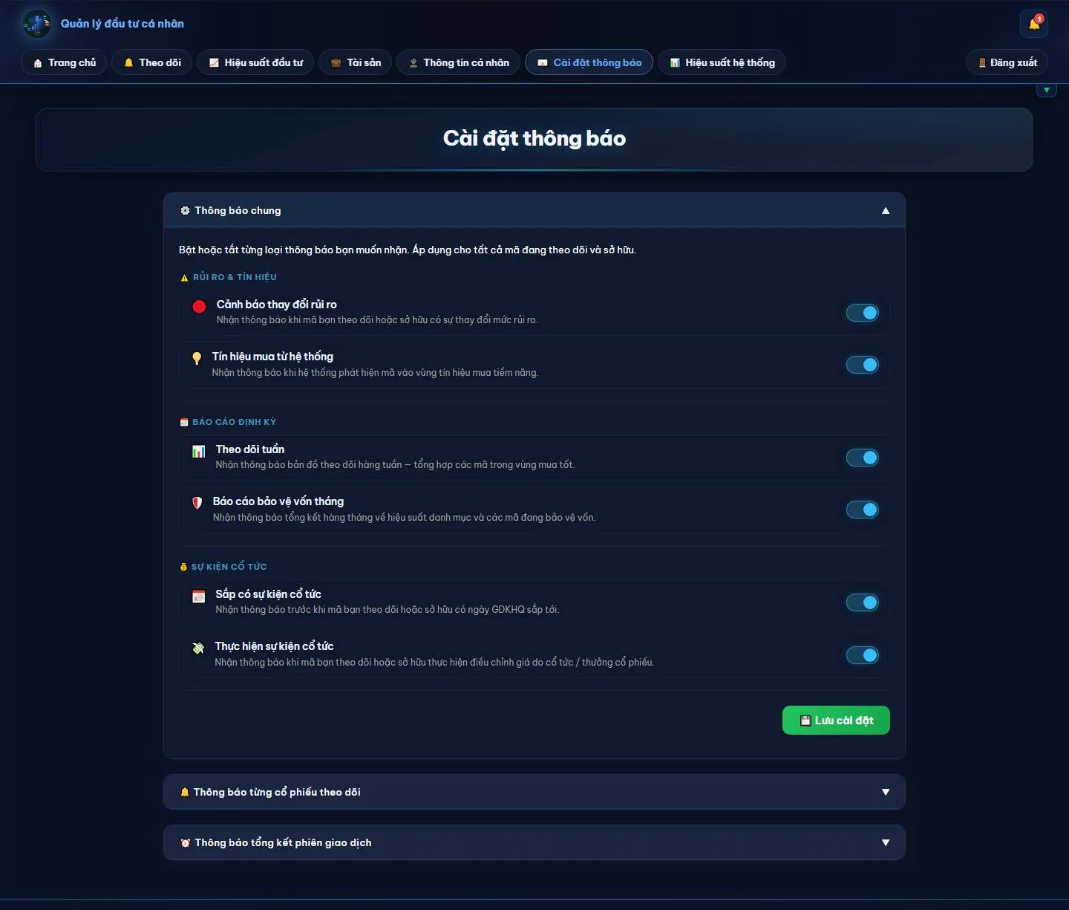Image resolution: width=1069 pixels, height=910 pixels.
Task: Click the red circle icon for risk alert
Action: [199, 306]
